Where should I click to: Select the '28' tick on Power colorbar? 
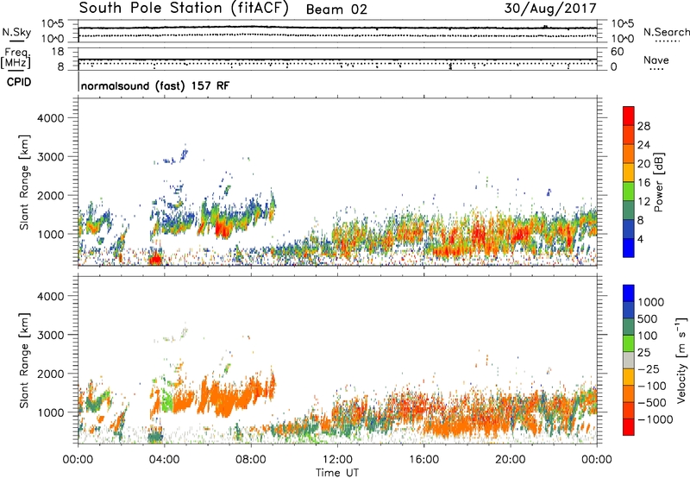pyautogui.click(x=643, y=126)
